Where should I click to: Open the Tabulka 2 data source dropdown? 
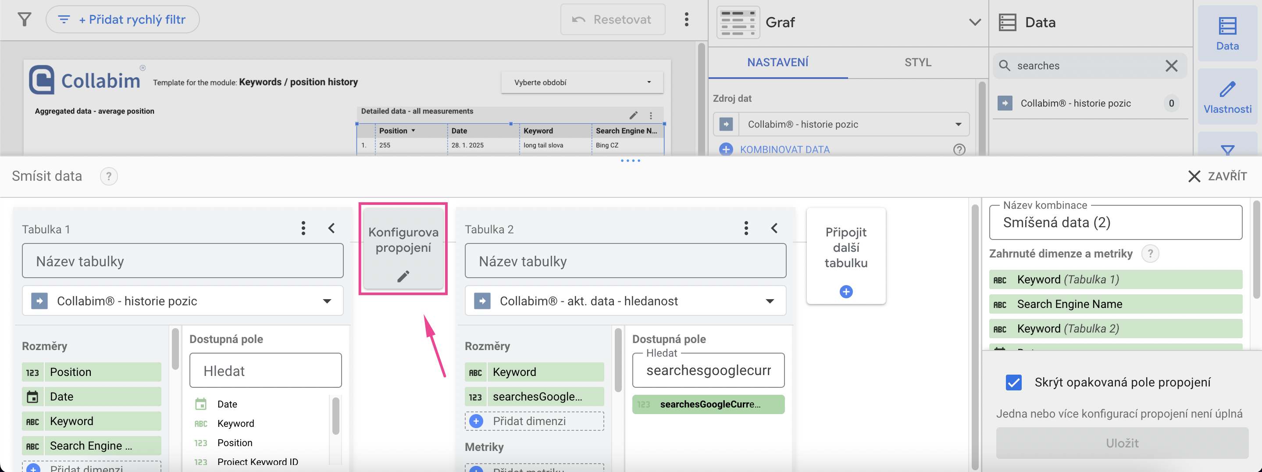coord(625,300)
